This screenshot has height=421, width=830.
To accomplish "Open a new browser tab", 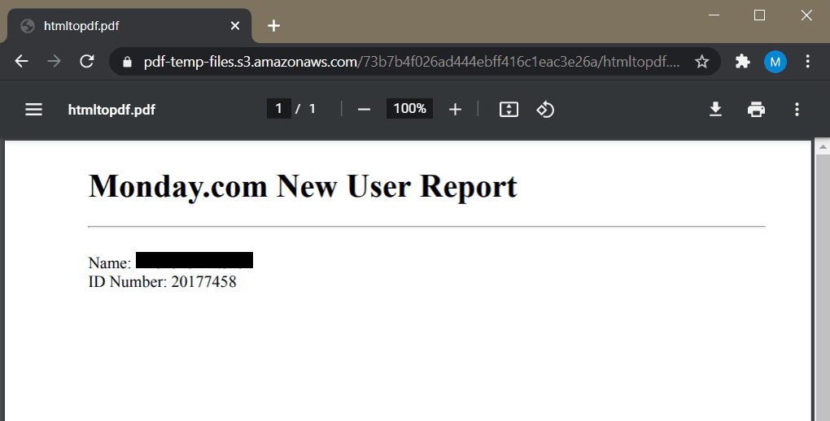I will point(273,26).
